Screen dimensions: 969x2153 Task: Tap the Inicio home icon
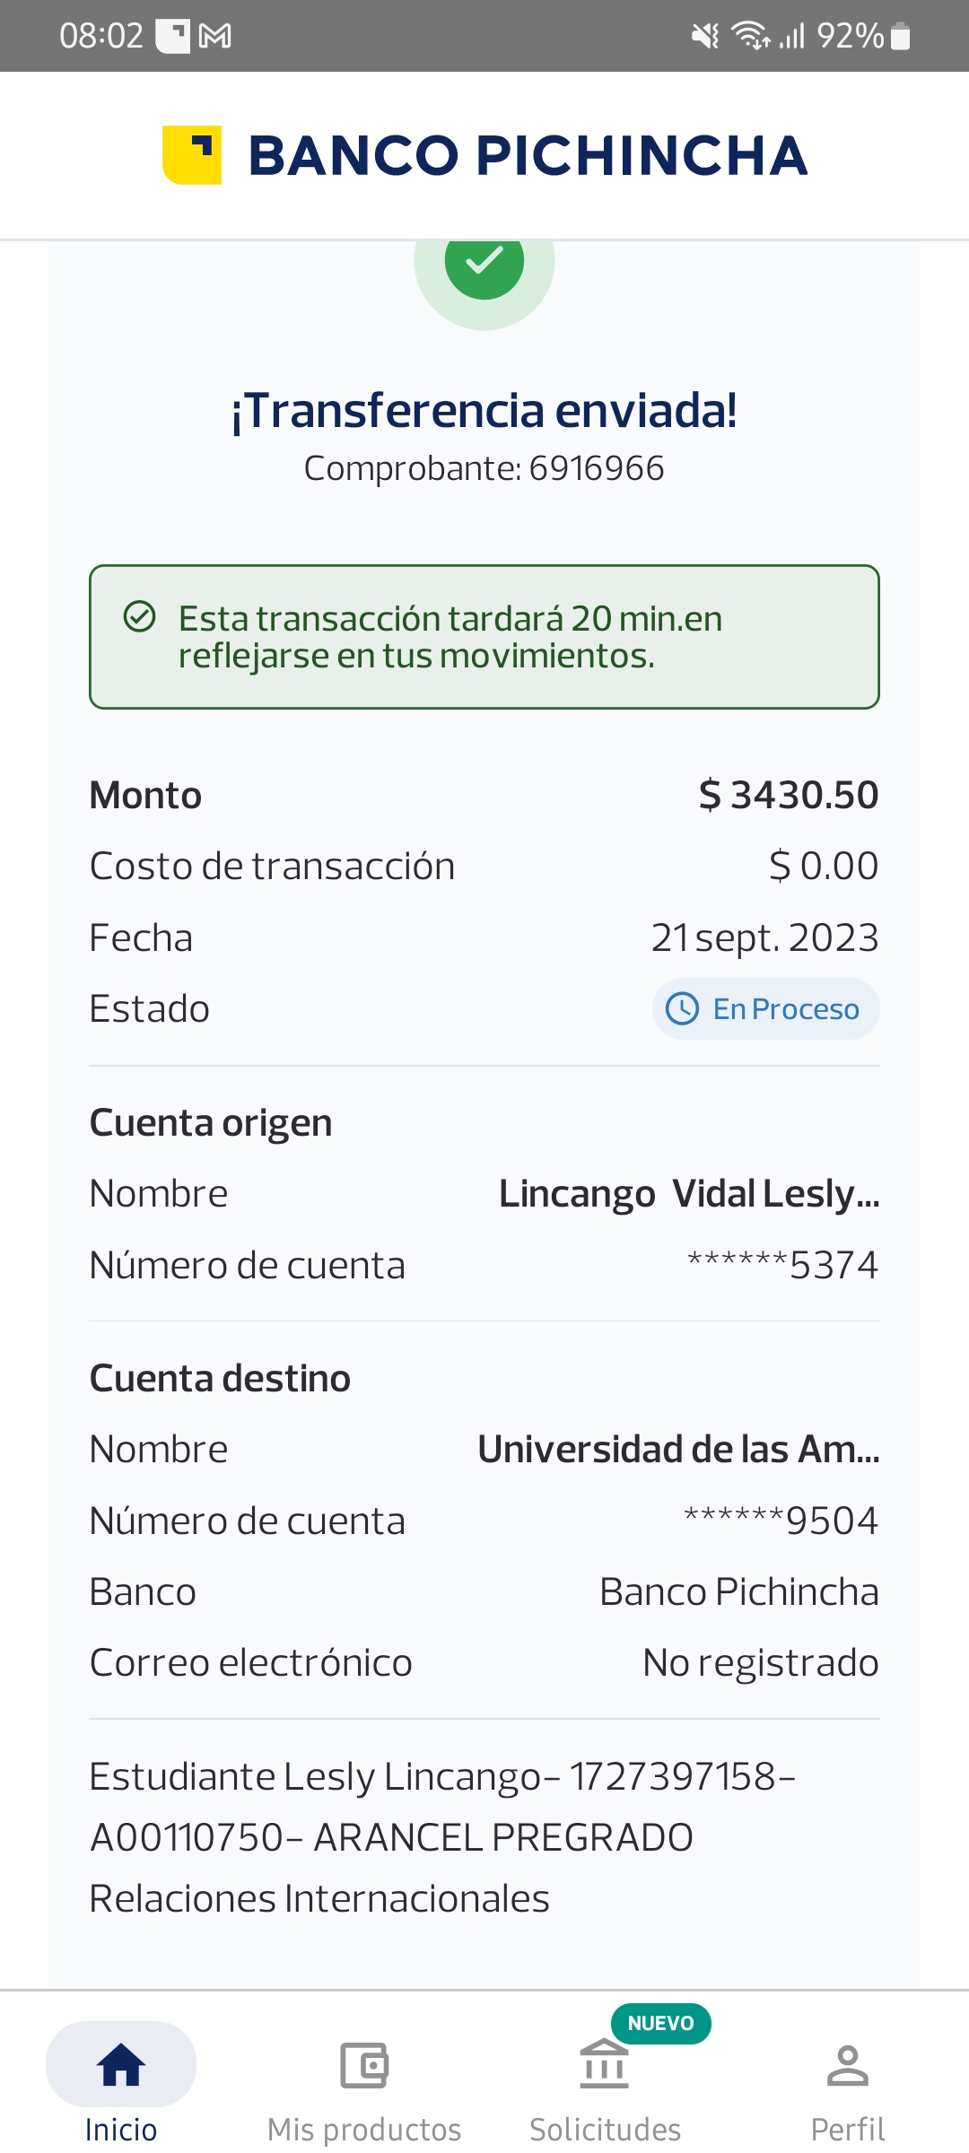[121, 2064]
